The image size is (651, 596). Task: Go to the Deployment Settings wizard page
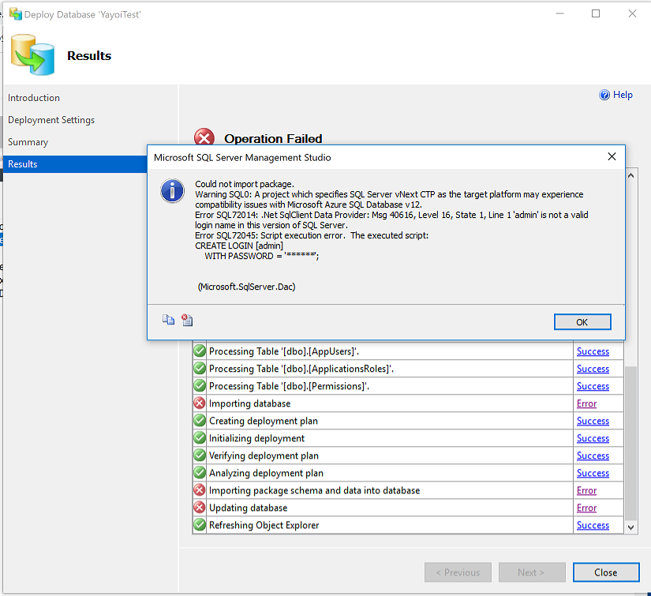[51, 120]
